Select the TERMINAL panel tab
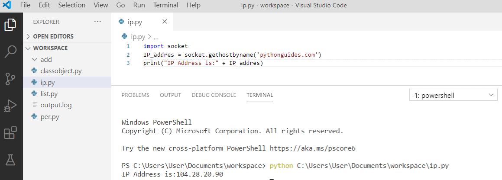Image resolution: width=502 pixels, height=180 pixels. pyautogui.click(x=259, y=95)
